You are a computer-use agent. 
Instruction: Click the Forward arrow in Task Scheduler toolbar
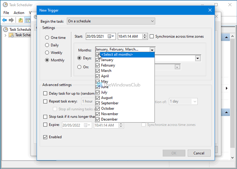pos(11,20)
